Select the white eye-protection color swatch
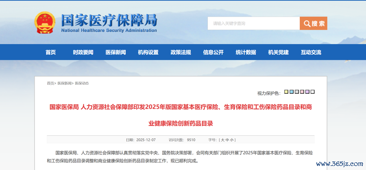Viewport: 366px width, 170px height. coord(312,92)
